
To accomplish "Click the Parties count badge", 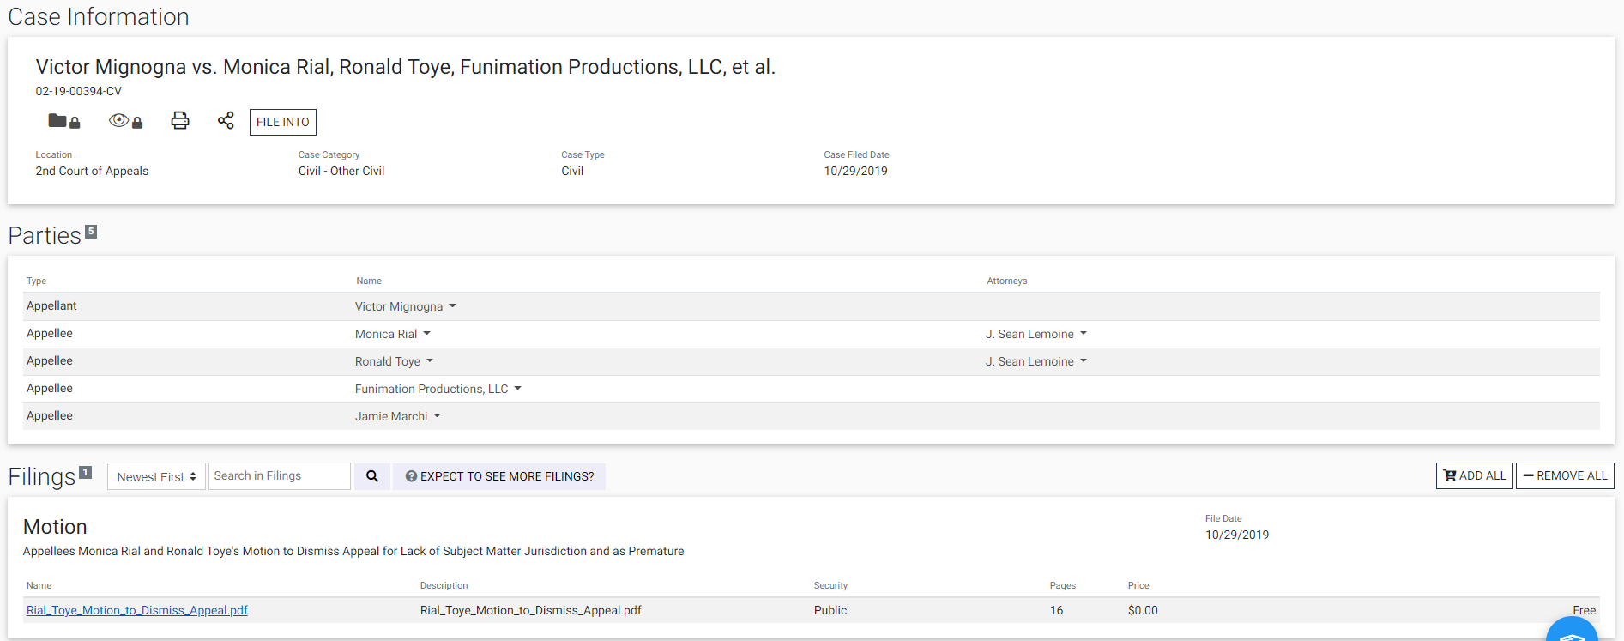I will pos(91,231).
